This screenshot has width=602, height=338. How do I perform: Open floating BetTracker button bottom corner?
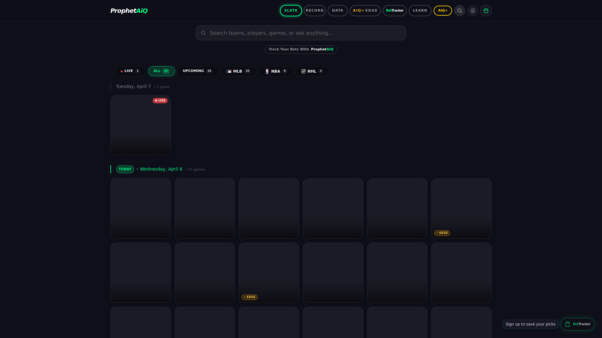click(577, 324)
